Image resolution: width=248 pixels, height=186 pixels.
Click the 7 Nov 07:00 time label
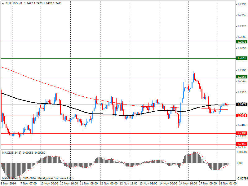click(x=29, y=183)
